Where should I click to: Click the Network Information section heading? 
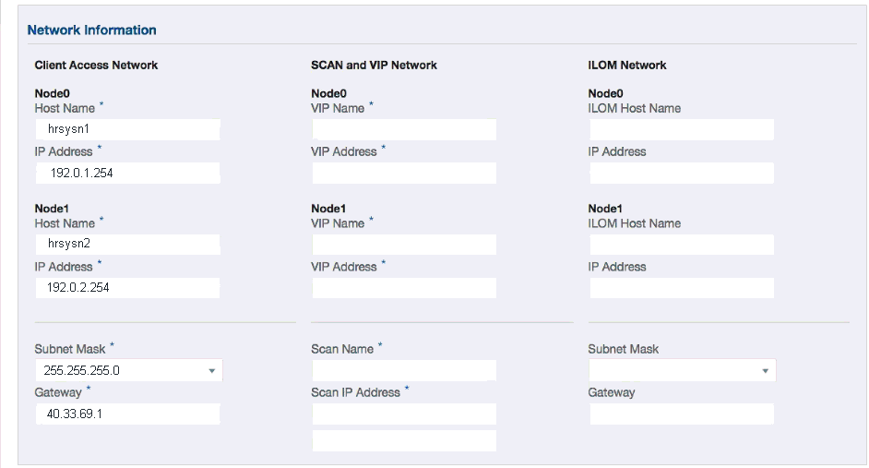click(x=92, y=30)
